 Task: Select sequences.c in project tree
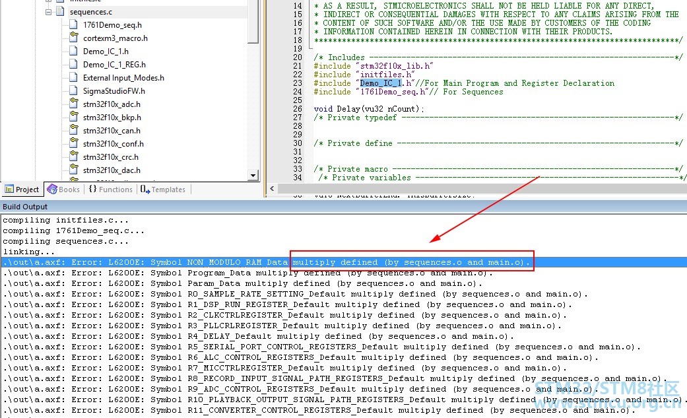click(90, 12)
